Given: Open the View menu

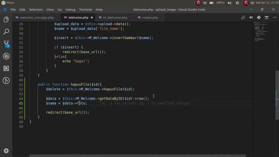Looking at the screenshot, I should pyautogui.click(x=50, y=10).
